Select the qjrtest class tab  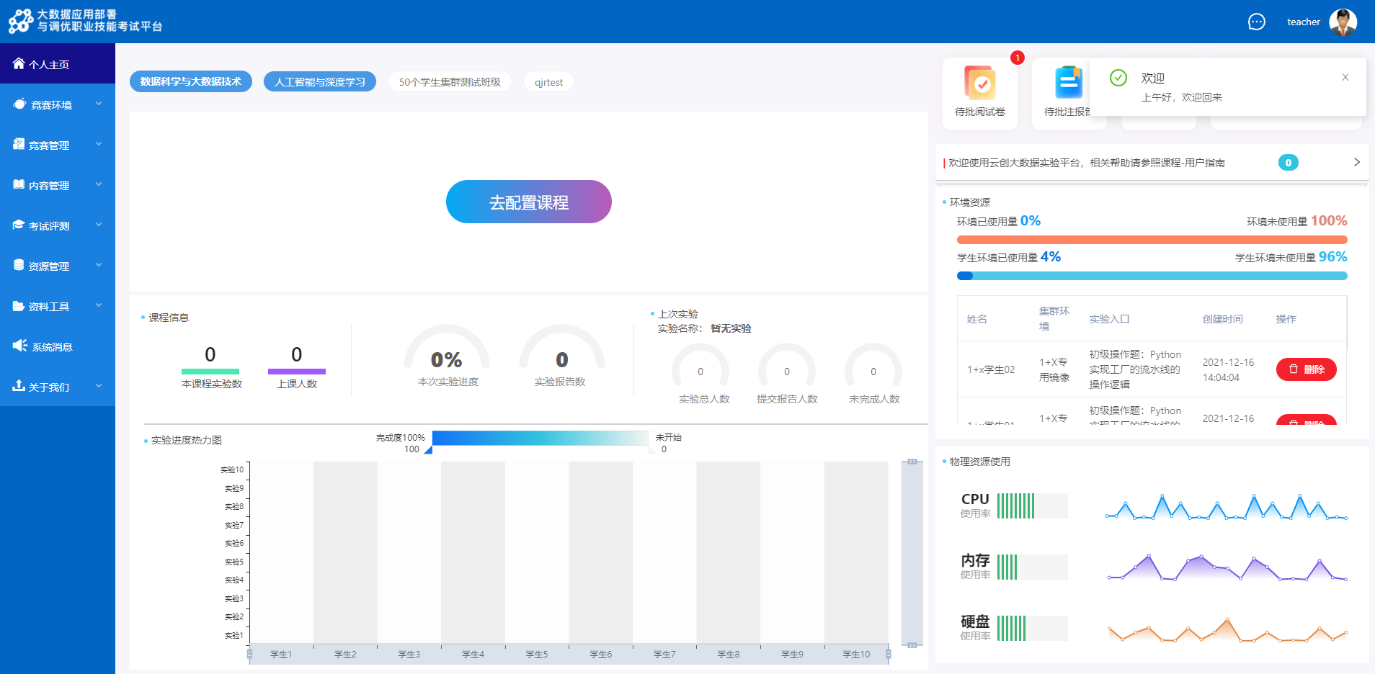548,82
